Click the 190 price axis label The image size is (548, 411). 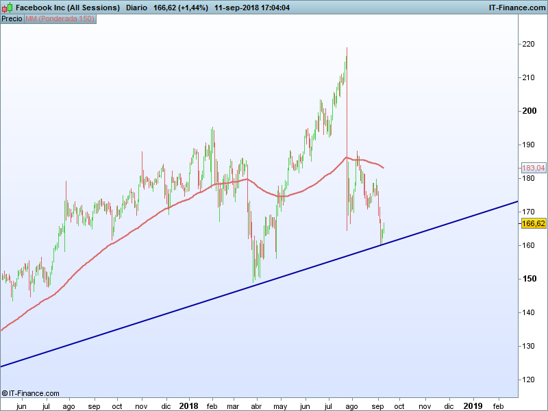528,145
